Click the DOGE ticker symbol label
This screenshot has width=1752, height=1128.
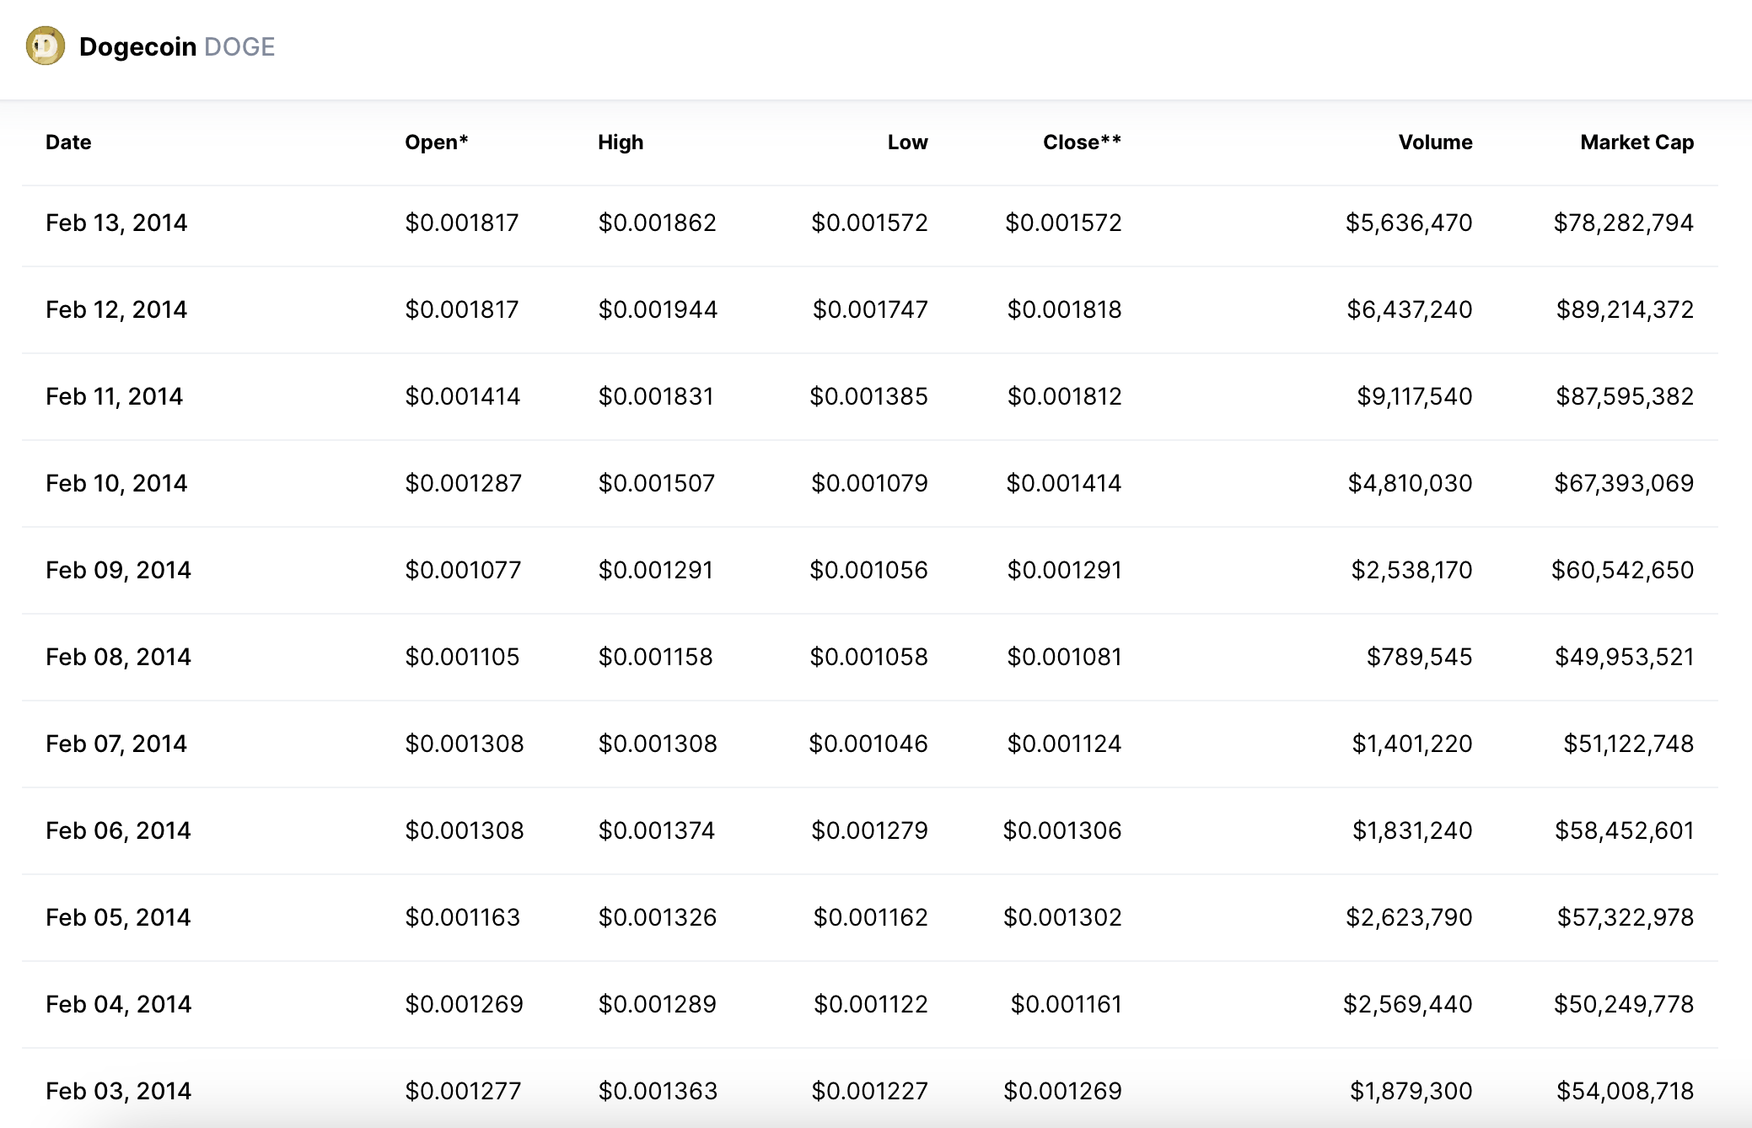point(239,46)
